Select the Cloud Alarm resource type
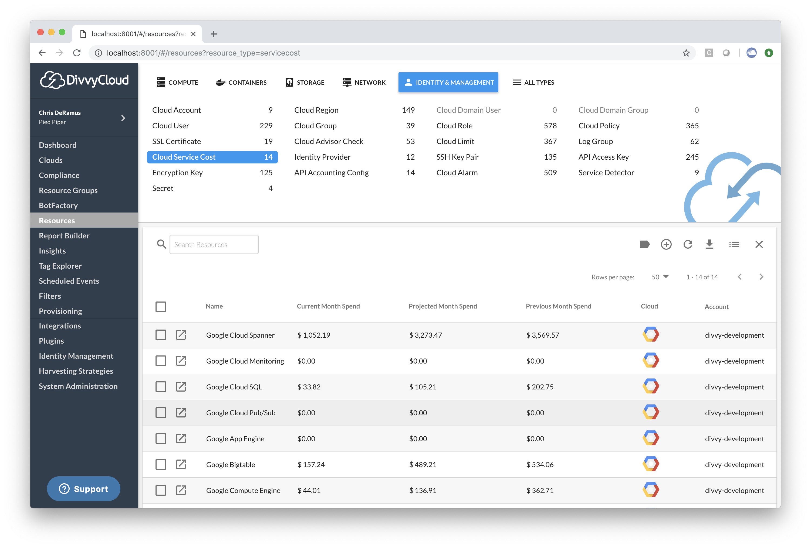This screenshot has width=811, height=548. (x=496, y=173)
